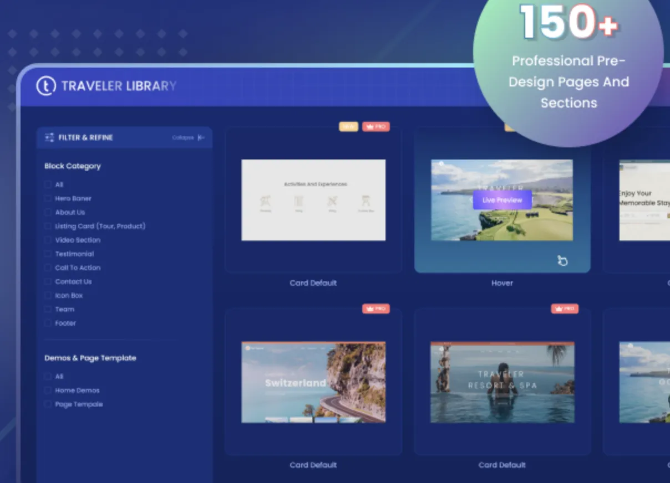
Task: Click the NEW badge on first card
Action: [348, 127]
